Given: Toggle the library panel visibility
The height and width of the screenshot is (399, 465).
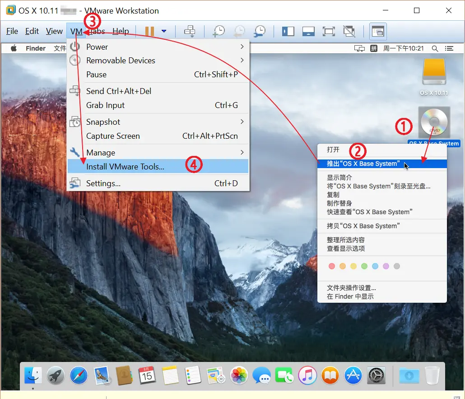Looking at the screenshot, I should coord(288,31).
